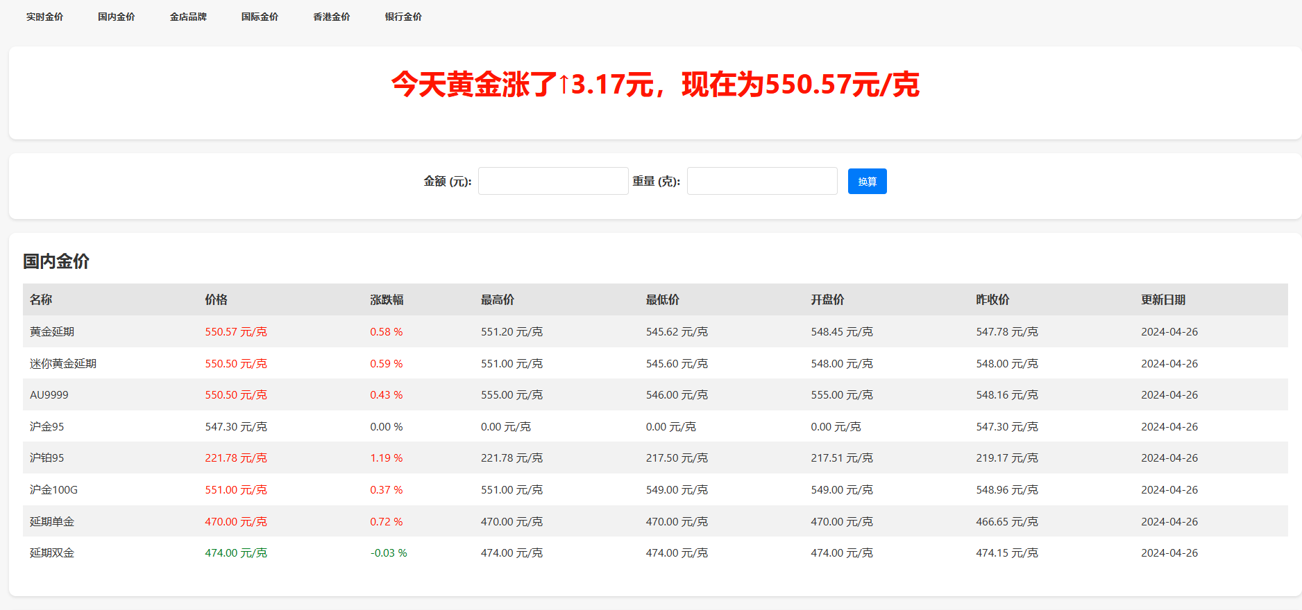The height and width of the screenshot is (610, 1302).
Task: Focus the 重量 (克) input box
Action: [762, 181]
